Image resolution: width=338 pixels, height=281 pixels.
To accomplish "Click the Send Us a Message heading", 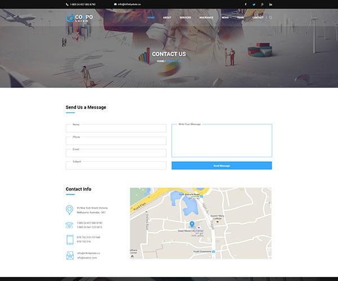I will 86,107.
